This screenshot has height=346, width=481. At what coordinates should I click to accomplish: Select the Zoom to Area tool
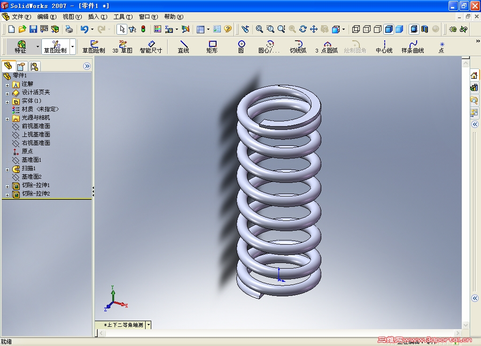[x=270, y=29]
